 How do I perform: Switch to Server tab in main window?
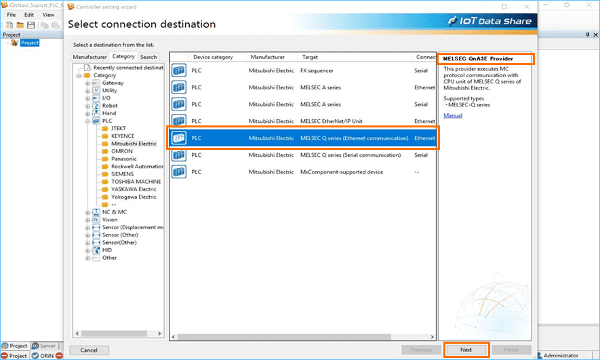43,346
